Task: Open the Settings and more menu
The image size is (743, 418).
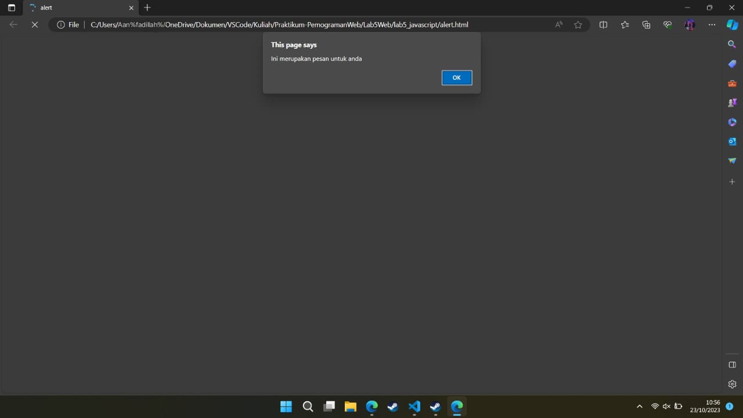Action: [711, 24]
